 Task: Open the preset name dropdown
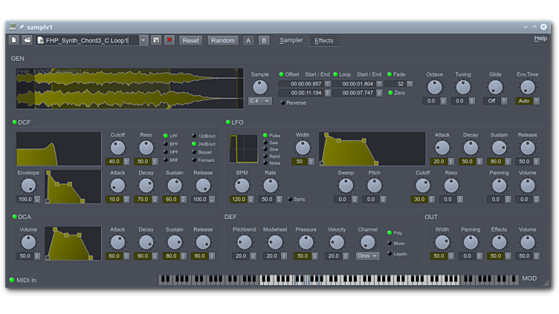click(143, 41)
